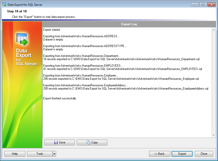Click the app icon in title bar
Viewport: 218px width, 161px height.
[4, 5]
